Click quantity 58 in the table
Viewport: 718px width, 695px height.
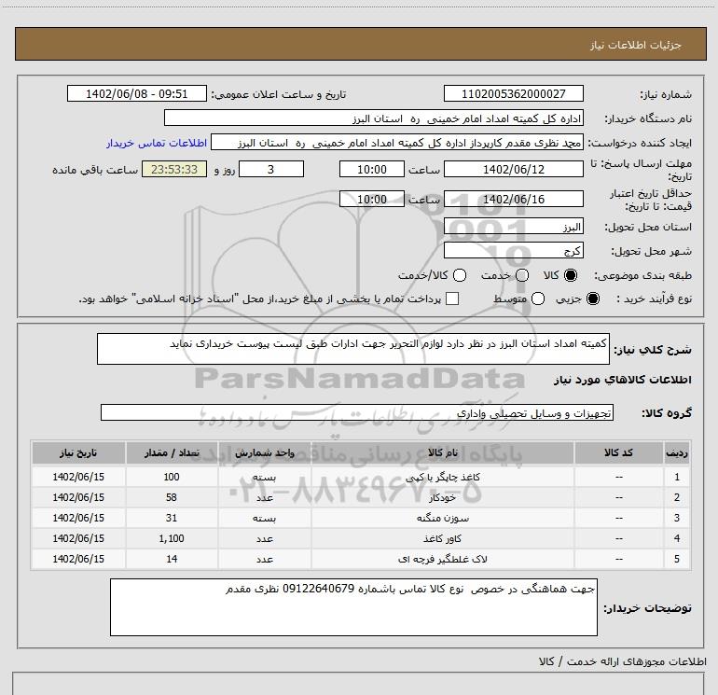click(x=172, y=497)
